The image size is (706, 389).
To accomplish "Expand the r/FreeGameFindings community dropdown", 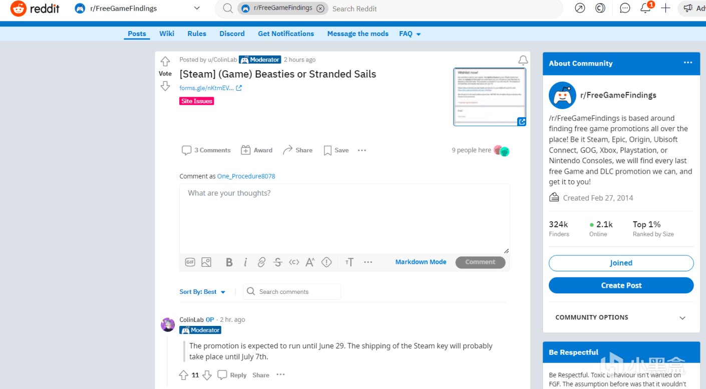I will pos(197,9).
